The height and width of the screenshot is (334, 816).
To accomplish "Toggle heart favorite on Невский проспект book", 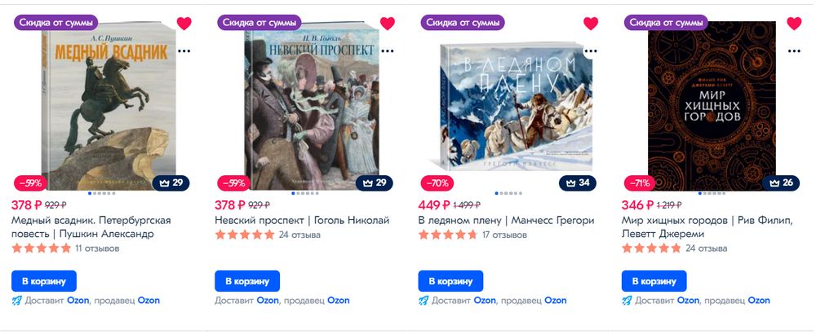I will click(x=387, y=24).
